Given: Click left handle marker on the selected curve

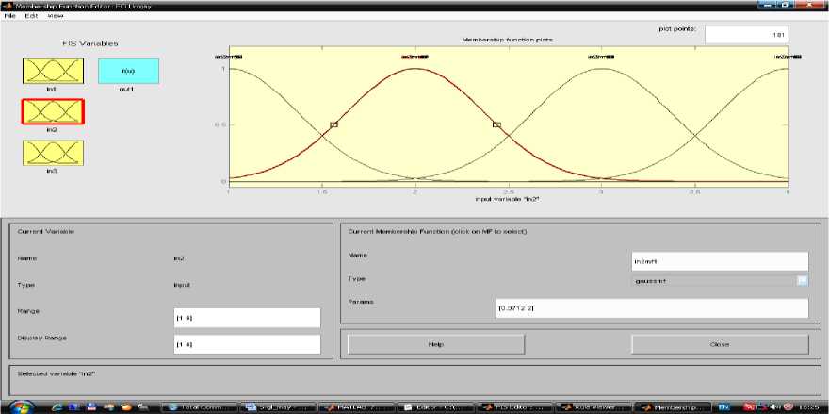Looking at the screenshot, I should [333, 124].
